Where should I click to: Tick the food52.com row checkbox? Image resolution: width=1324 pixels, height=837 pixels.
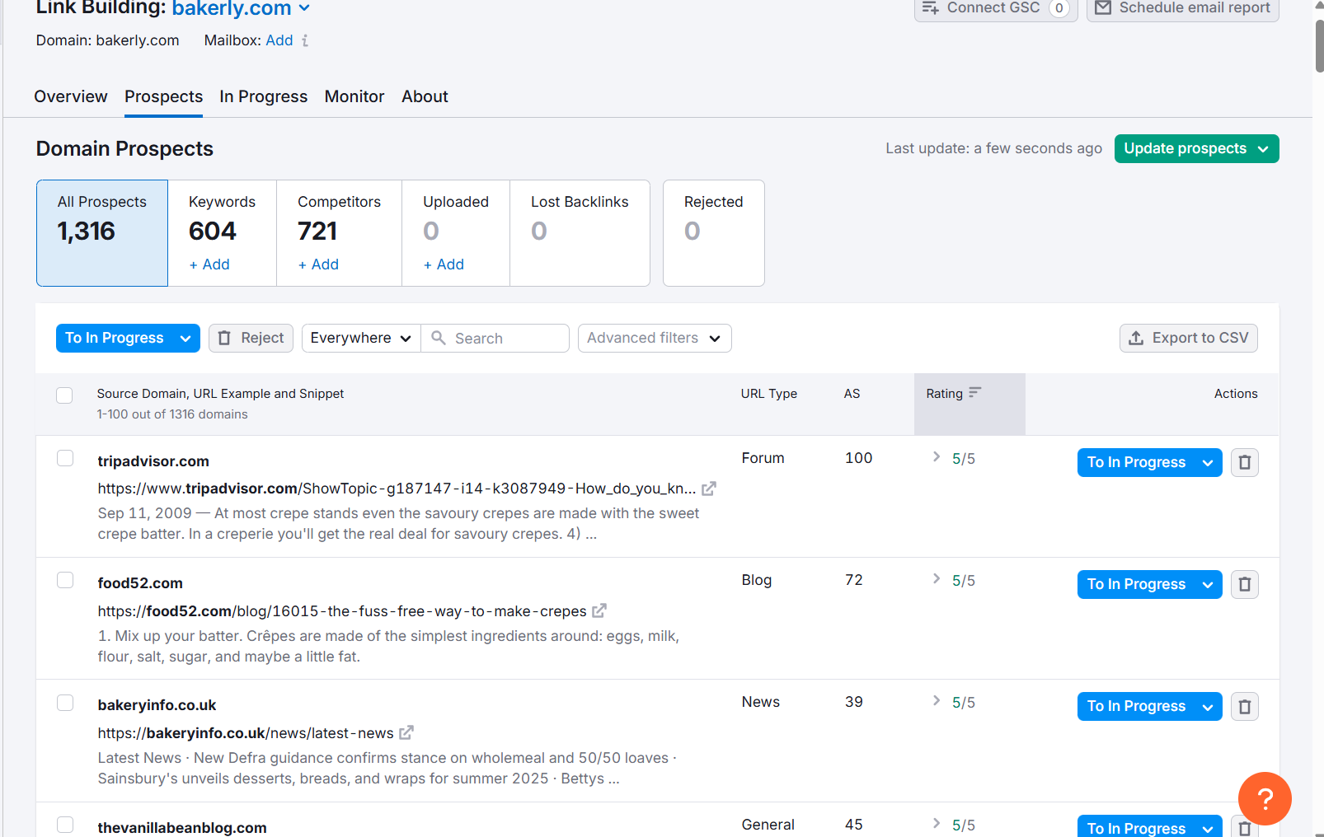click(65, 580)
